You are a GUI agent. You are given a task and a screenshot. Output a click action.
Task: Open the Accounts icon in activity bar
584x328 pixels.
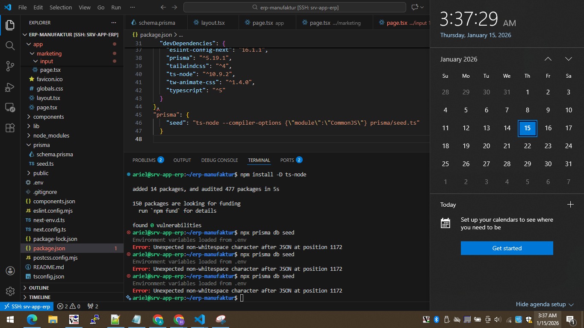[10, 271]
